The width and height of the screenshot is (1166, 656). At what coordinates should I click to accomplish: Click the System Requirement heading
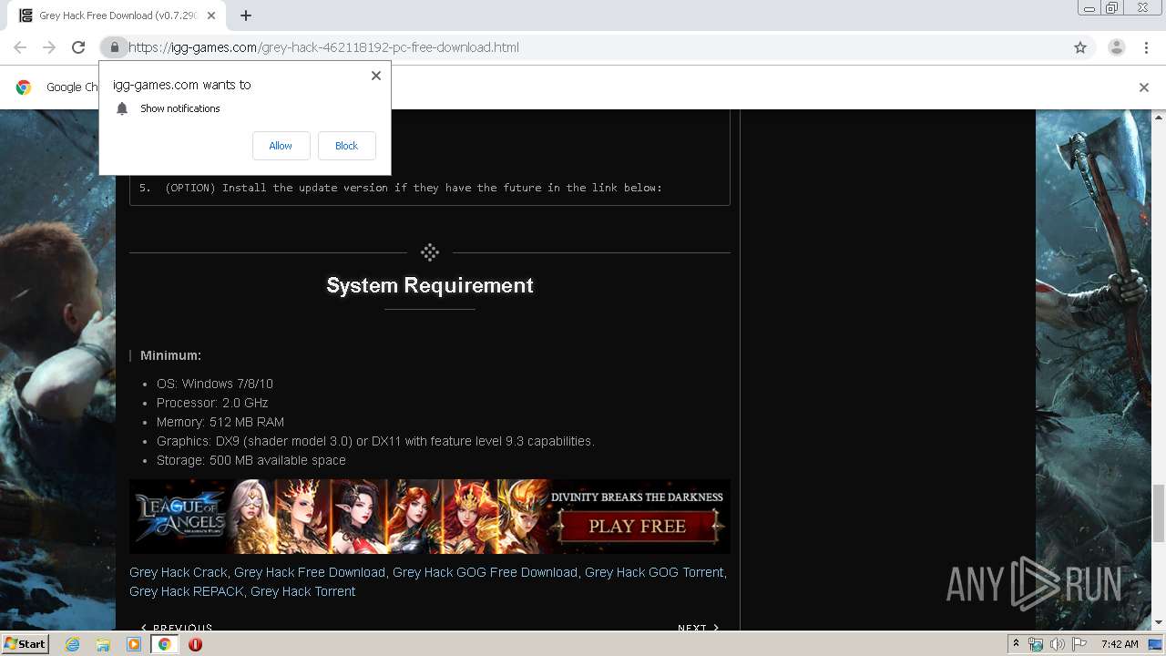tap(430, 285)
